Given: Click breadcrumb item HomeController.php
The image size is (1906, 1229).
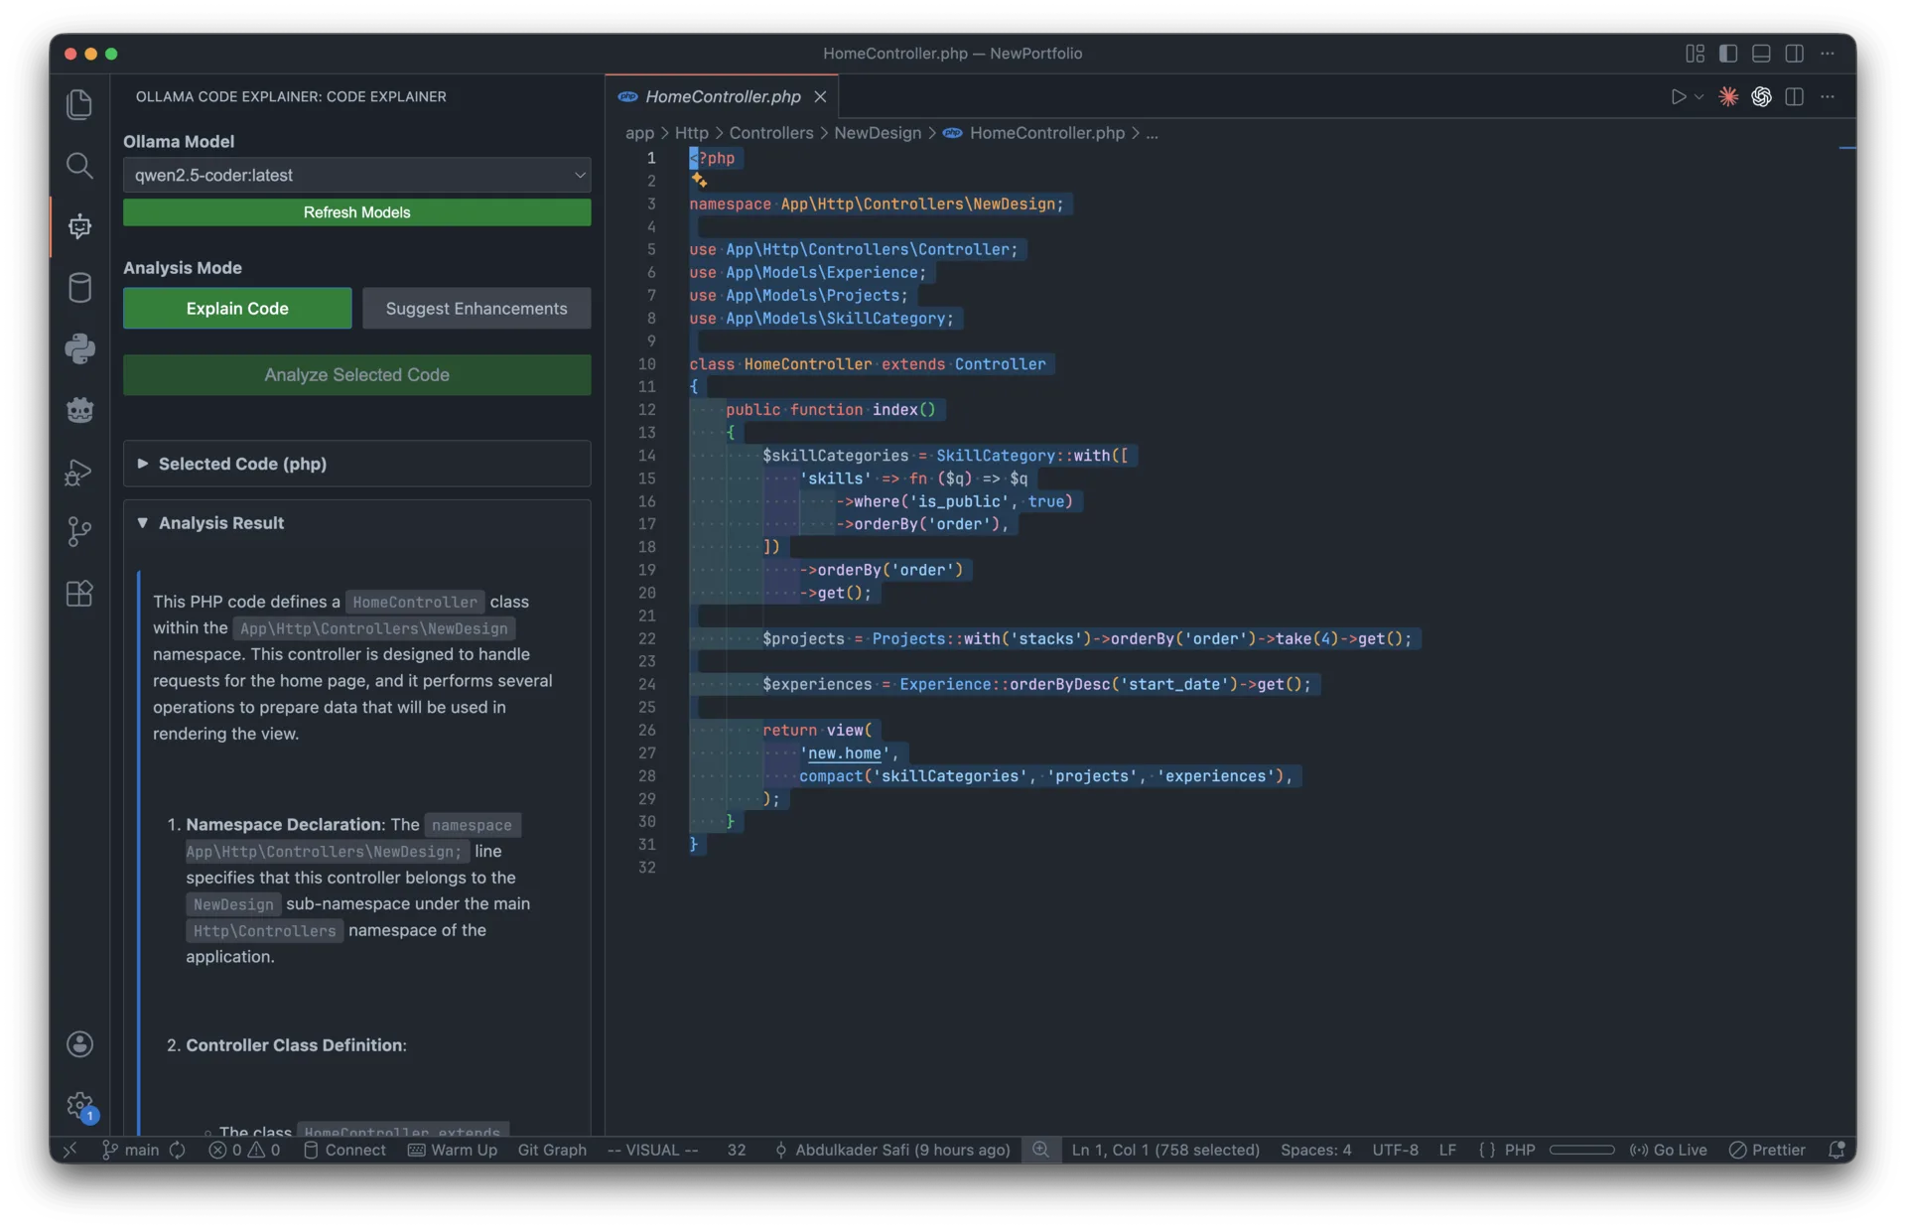Looking at the screenshot, I should [1046, 133].
